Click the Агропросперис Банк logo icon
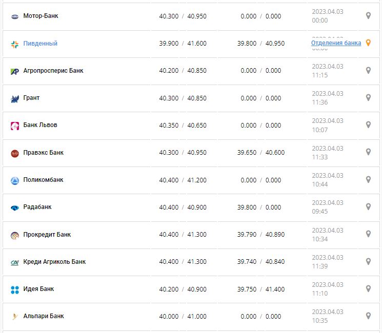 tap(14, 71)
